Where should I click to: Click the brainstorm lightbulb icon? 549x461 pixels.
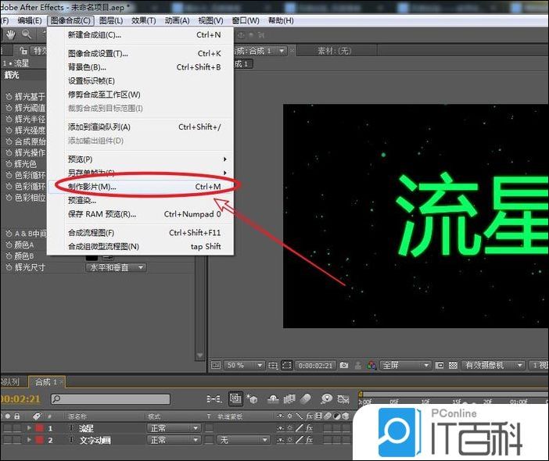pos(326,398)
